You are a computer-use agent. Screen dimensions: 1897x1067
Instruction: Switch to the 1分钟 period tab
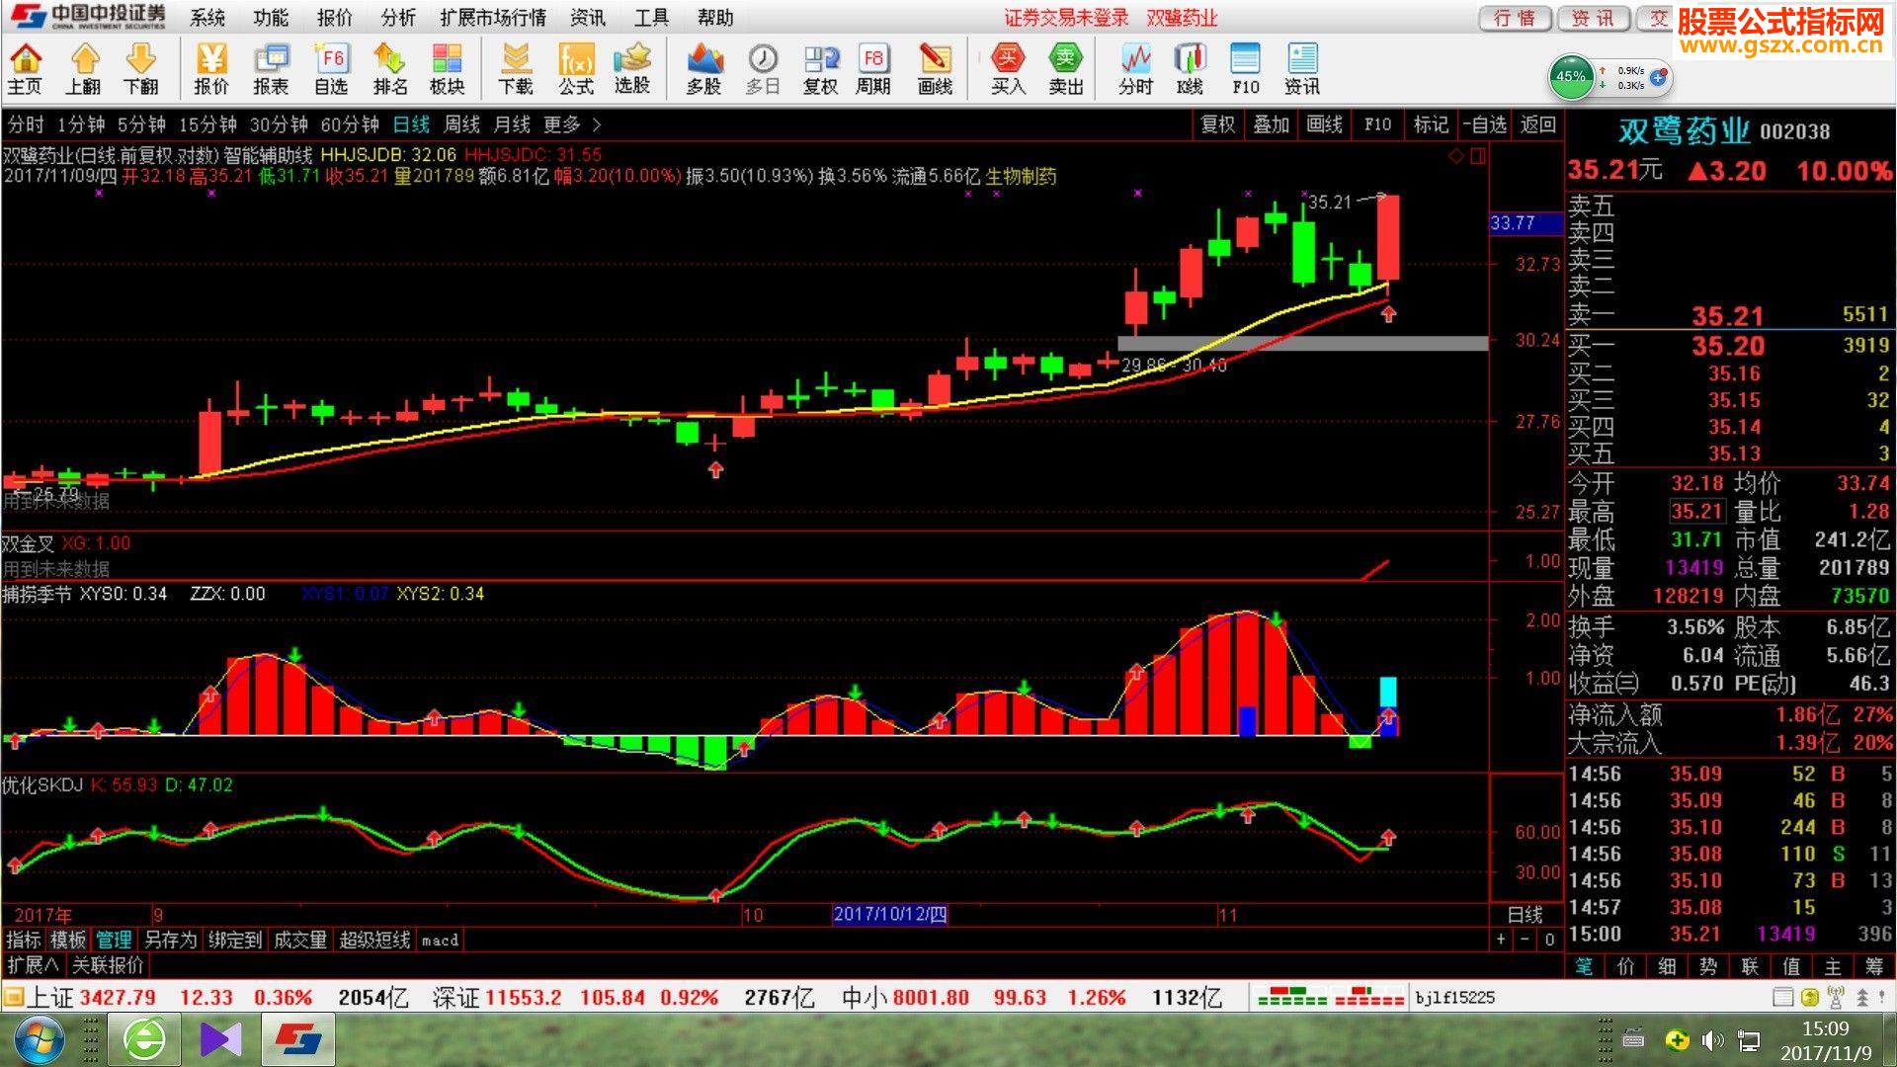click(81, 124)
